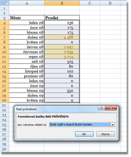Image resolution: width=131 pixels, height=157 pixels.
Task: Select row header 3
Action: [5, 18]
